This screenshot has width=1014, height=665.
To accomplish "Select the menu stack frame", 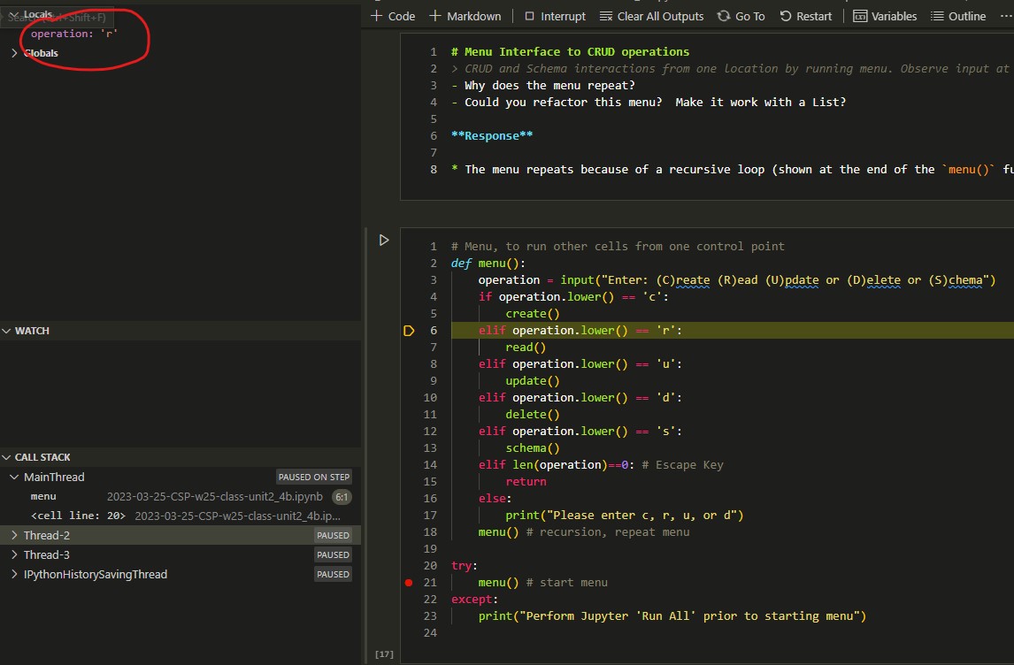I will pyautogui.click(x=43, y=496).
